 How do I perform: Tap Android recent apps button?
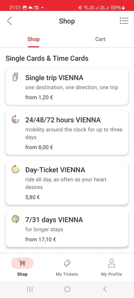pos(30,289)
